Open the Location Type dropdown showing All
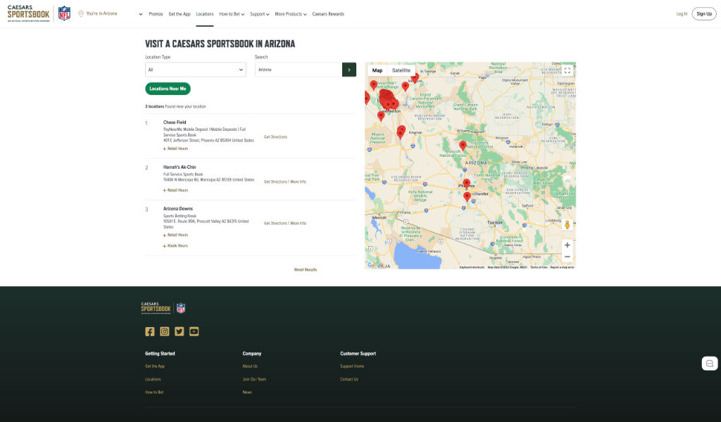 point(196,70)
